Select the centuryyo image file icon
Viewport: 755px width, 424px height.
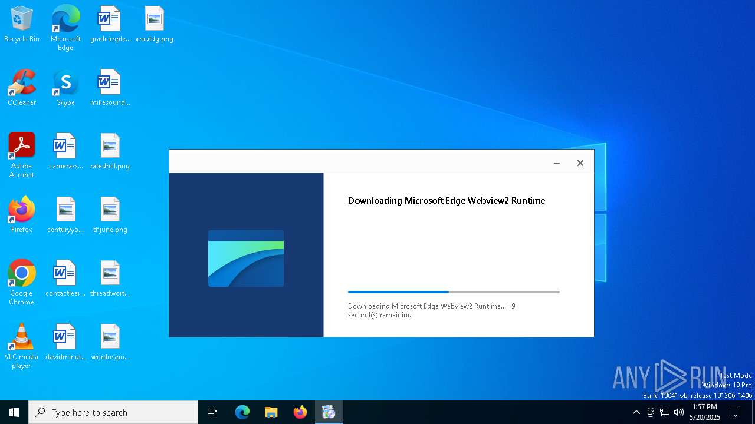click(x=65, y=215)
